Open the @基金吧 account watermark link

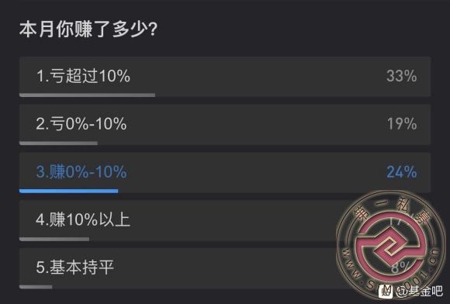418,292
